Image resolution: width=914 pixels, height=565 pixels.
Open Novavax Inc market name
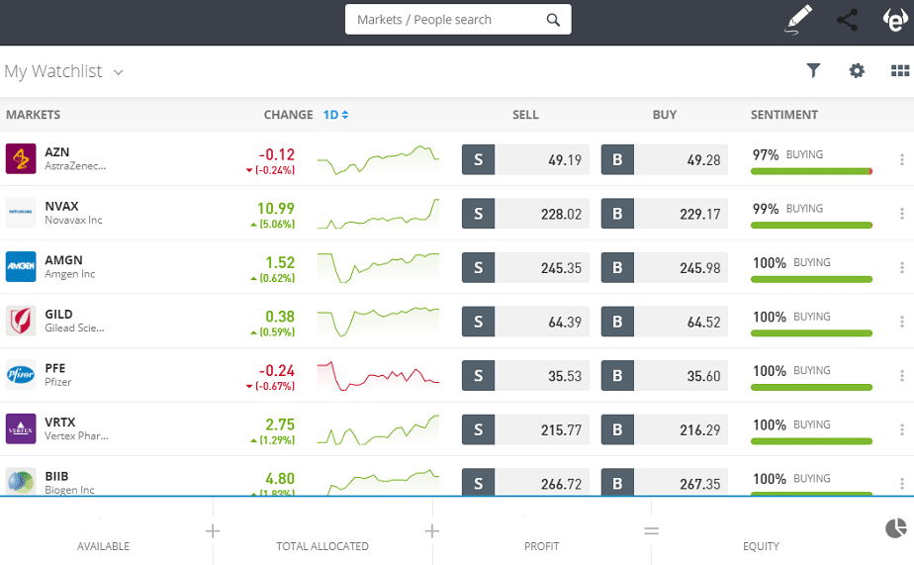(x=73, y=220)
